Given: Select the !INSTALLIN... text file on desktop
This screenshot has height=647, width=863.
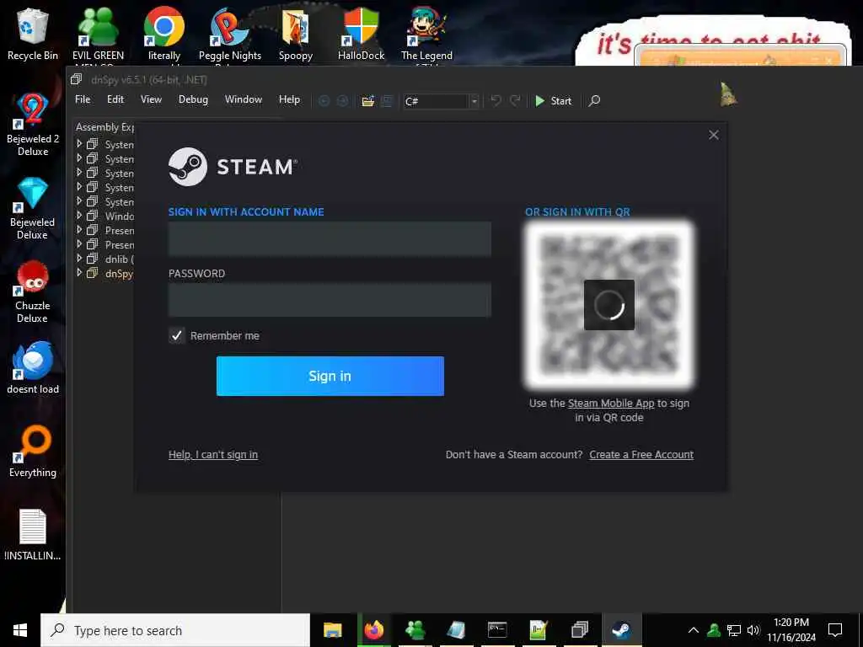Looking at the screenshot, I should [33, 535].
